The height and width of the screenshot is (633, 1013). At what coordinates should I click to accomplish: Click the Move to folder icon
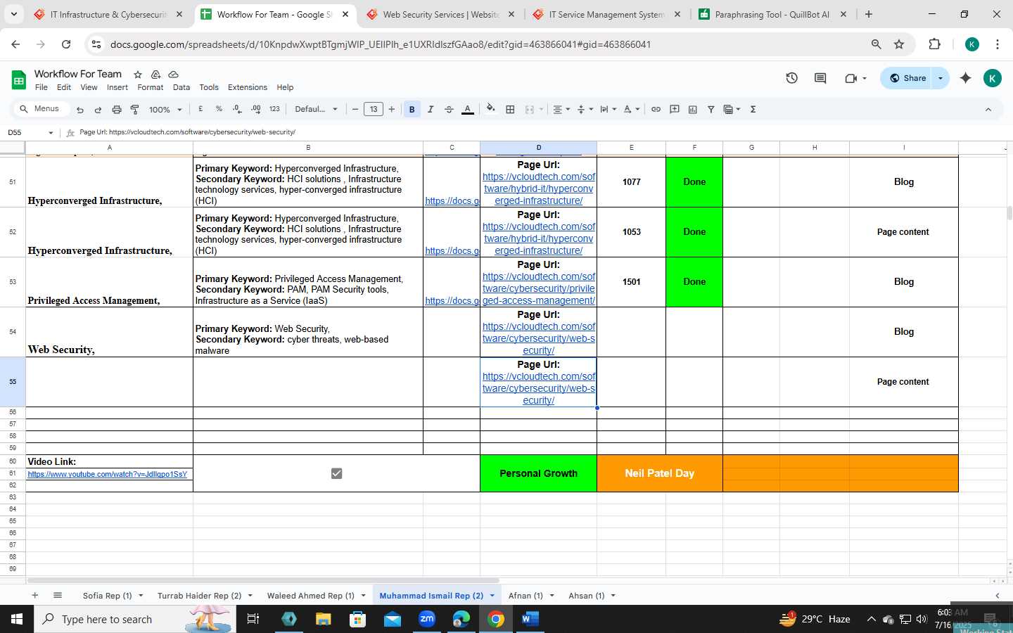coord(155,74)
